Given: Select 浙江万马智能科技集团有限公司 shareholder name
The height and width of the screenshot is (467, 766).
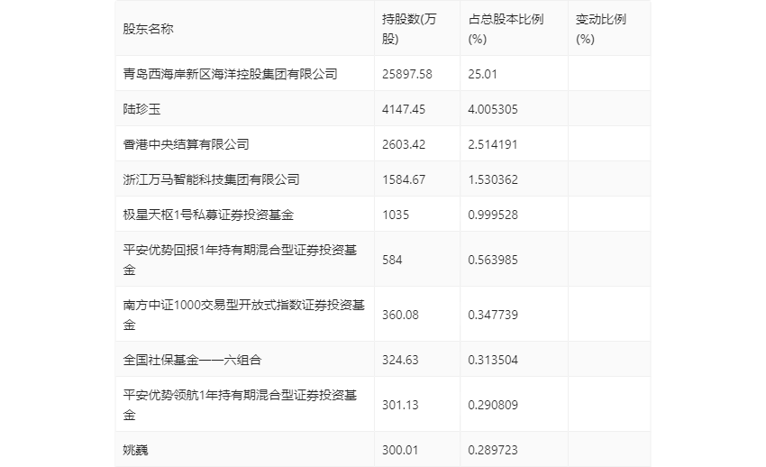Looking at the screenshot, I should pyautogui.click(x=211, y=179).
